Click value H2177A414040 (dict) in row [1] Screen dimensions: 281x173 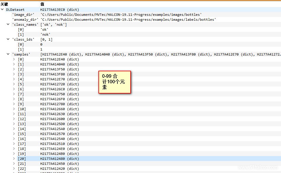pos(60,64)
